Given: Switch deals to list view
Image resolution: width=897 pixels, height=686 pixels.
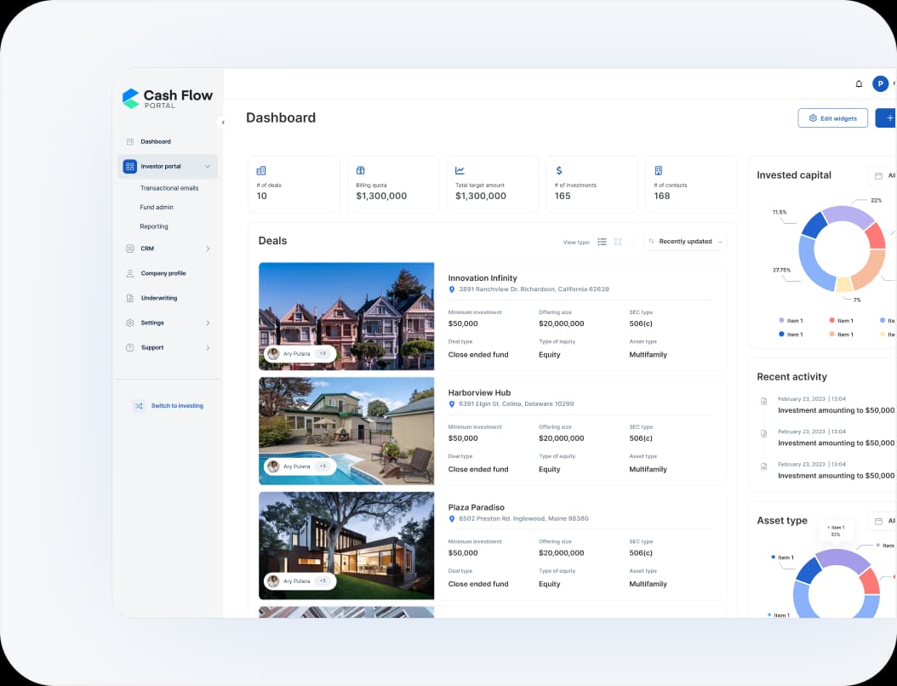Looking at the screenshot, I should [x=602, y=242].
